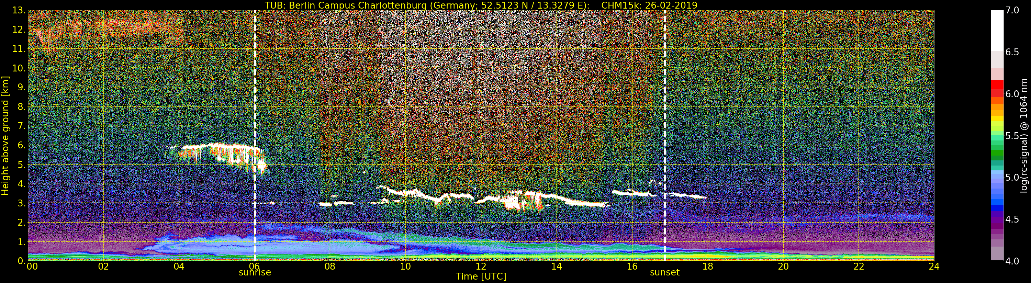Screen dimensions: 1031x283
Task: Click the 'Time [UTC]' axis label
Action: (x=481, y=276)
